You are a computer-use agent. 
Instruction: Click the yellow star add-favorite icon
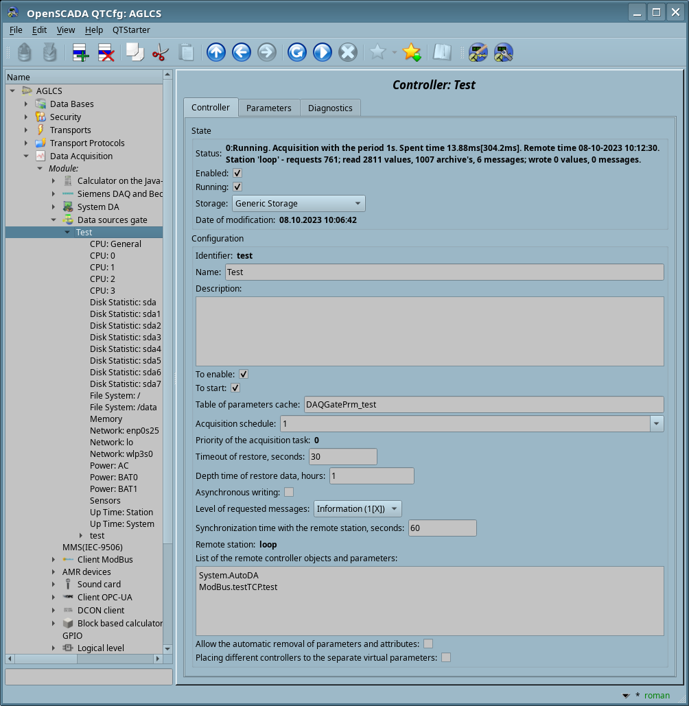coord(412,52)
